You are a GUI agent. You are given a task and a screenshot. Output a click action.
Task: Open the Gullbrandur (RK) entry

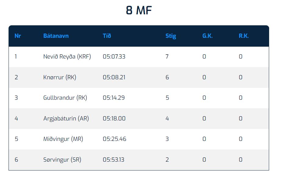[x=65, y=98]
